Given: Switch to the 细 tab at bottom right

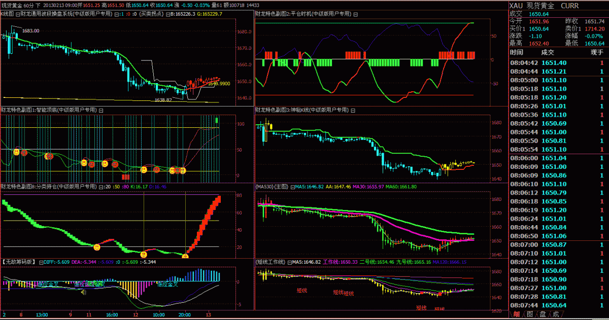Looking at the screenshot, I should coord(517,314).
